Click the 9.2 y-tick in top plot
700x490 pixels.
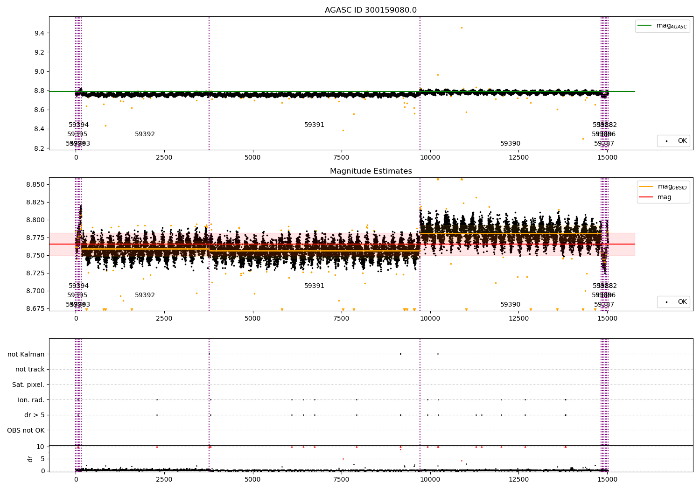tap(39, 52)
